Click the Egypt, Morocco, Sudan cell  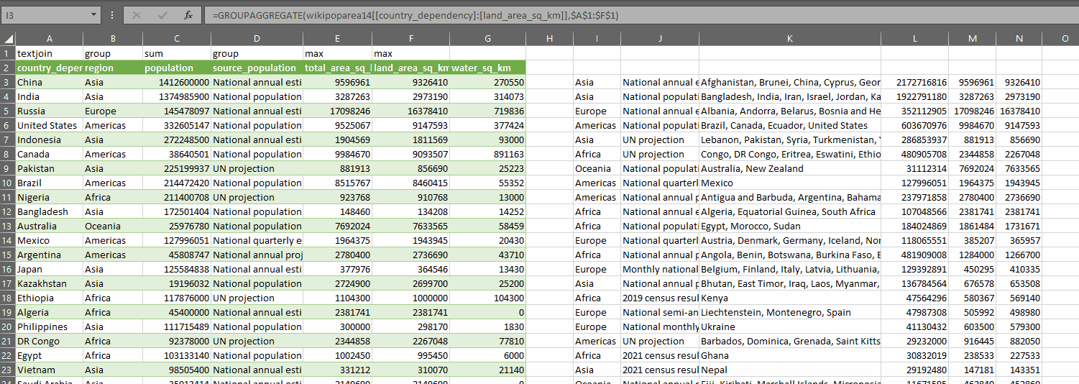point(790,226)
